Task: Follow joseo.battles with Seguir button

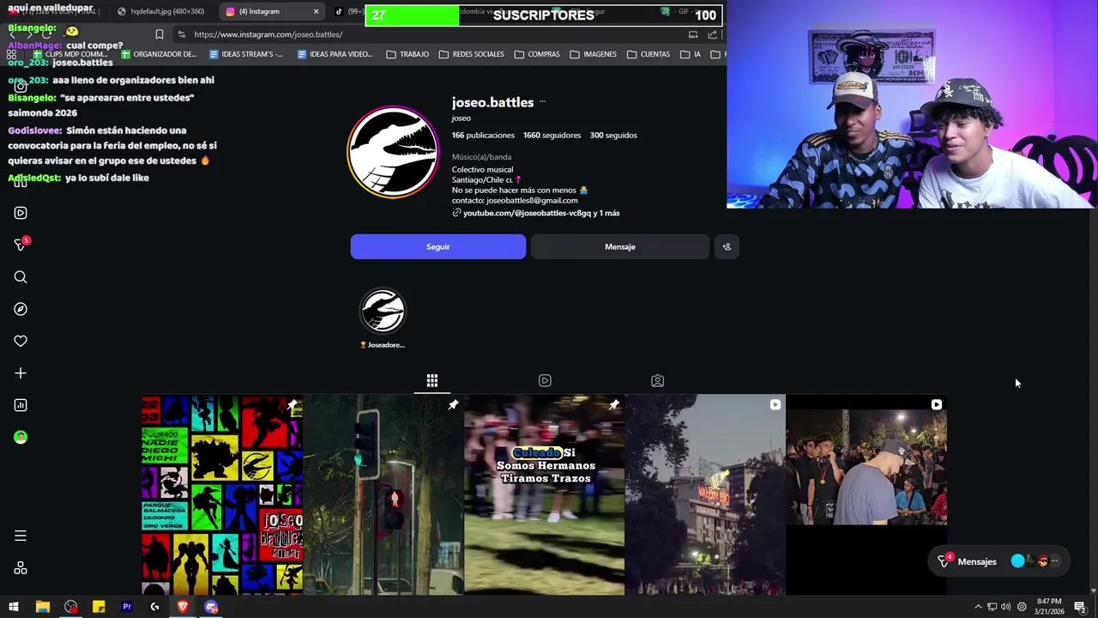Action: [437, 246]
